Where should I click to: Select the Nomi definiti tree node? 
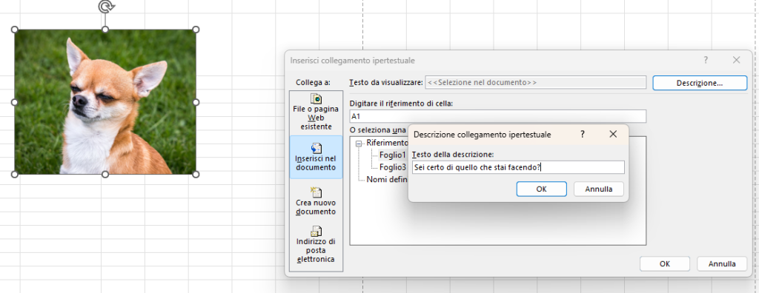pyautogui.click(x=387, y=179)
